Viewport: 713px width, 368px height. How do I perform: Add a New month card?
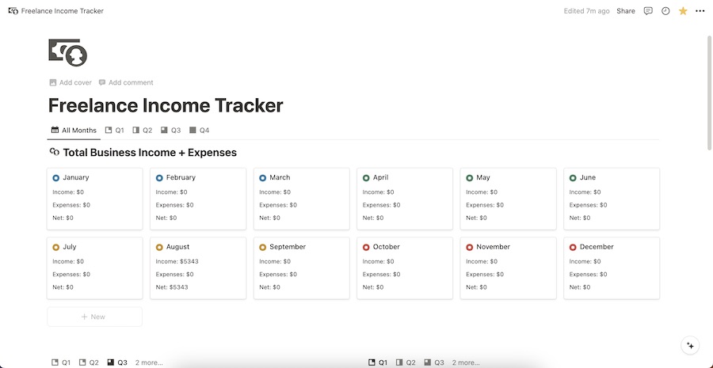(94, 317)
